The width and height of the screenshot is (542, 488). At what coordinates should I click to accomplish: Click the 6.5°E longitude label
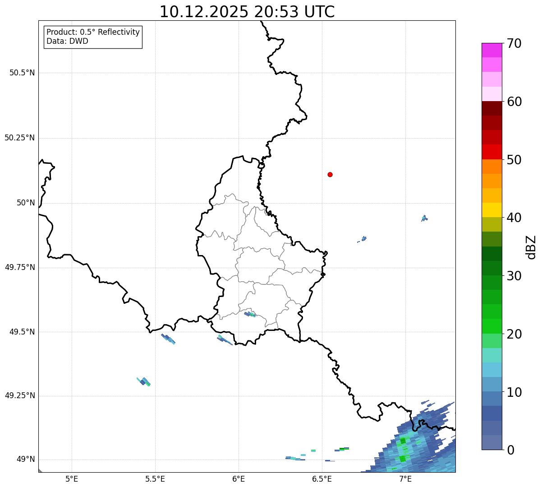click(x=322, y=479)
